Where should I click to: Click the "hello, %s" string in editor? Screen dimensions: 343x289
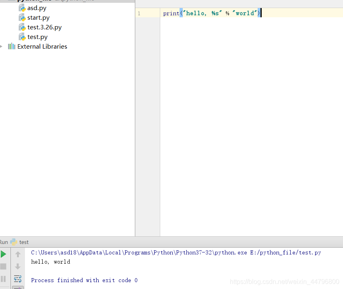click(202, 13)
